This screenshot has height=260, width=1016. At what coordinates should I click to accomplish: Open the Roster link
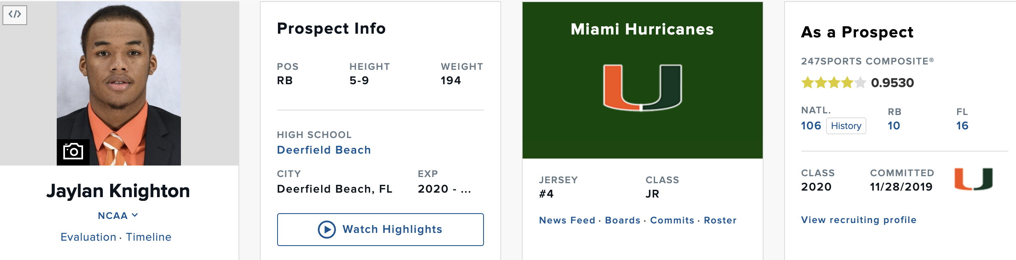(720, 221)
